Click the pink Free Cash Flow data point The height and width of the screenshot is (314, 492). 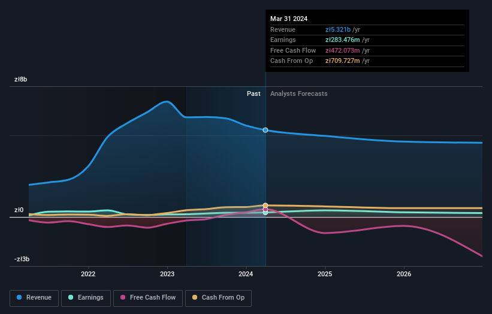click(265, 209)
